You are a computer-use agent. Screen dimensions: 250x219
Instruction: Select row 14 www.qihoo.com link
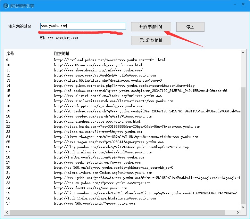coord(124,85)
